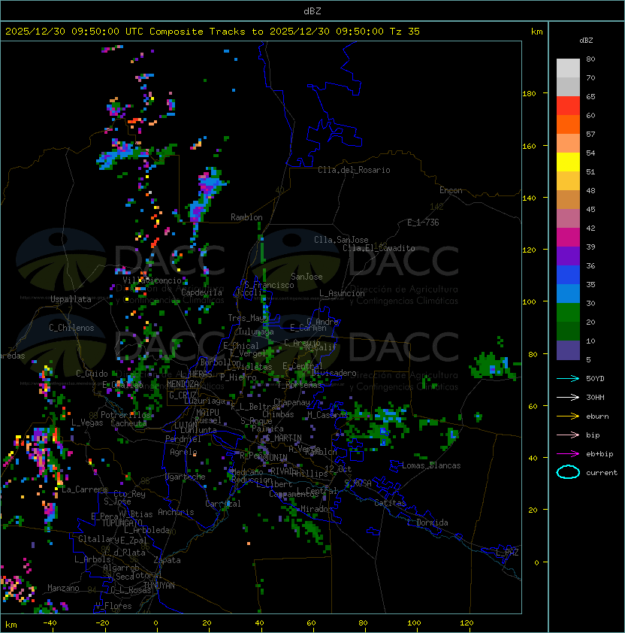This screenshot has width=625, height=633.
Task: Click the TUNUYAN town label
Action: 159,586
